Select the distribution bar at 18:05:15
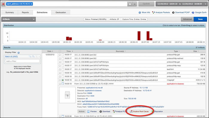209x118 pixels. pos(68,38)
